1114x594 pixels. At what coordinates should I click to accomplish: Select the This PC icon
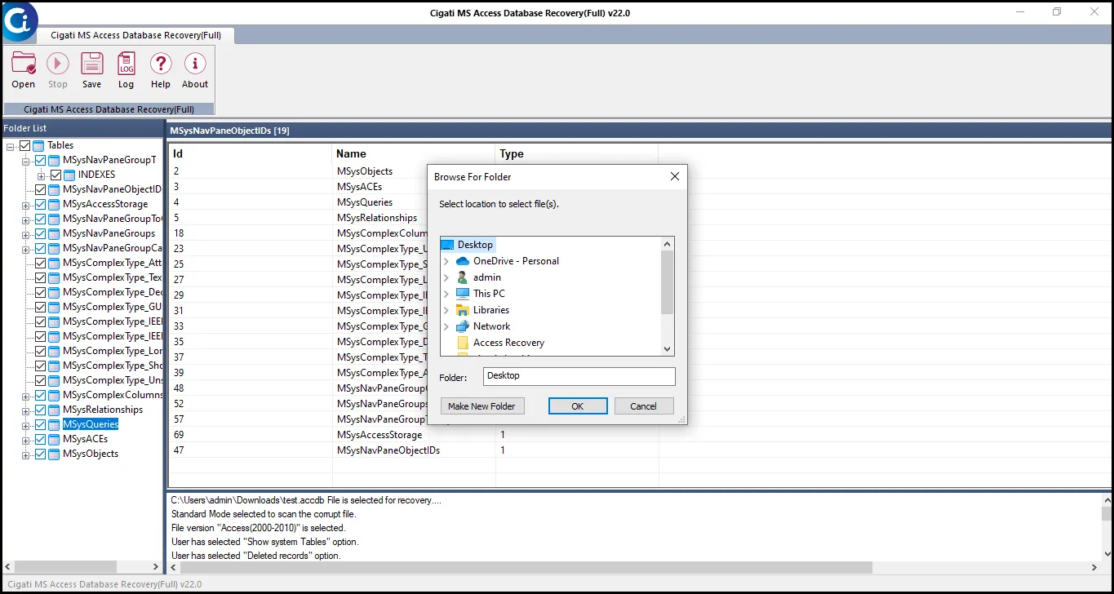point(463,294)
